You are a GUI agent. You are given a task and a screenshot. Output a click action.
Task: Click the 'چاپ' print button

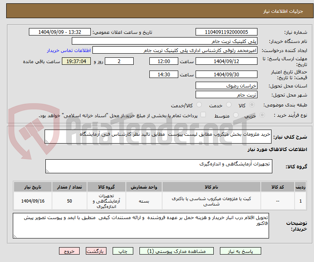[123, 251]
